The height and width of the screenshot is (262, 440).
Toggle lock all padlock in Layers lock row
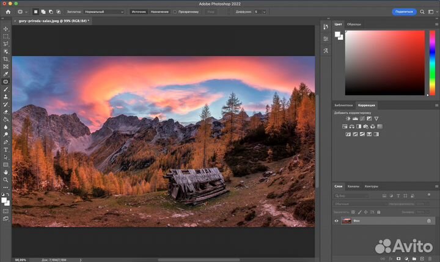pos(378,213)
